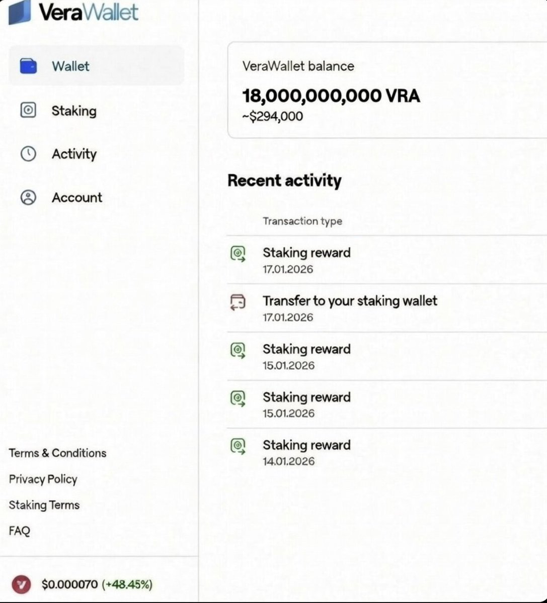Viewport: 547px width, 603px height.
Task: Open the Account page
Action: point(76,197)
